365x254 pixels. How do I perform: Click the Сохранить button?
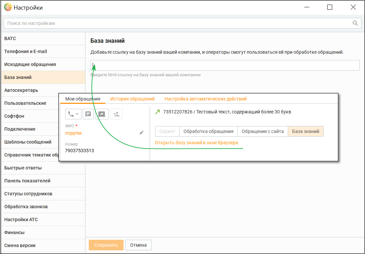click(106, 245)
